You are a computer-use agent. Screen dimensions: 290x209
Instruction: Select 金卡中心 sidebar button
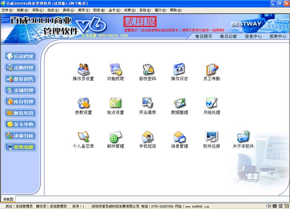coord(20,125)
